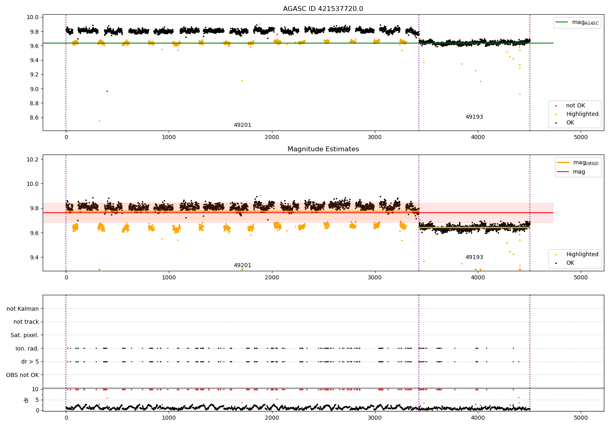The height and width of the screenshot is (427, 610).
Task: Click the 'not track' axis label
Action: (26, 322)
